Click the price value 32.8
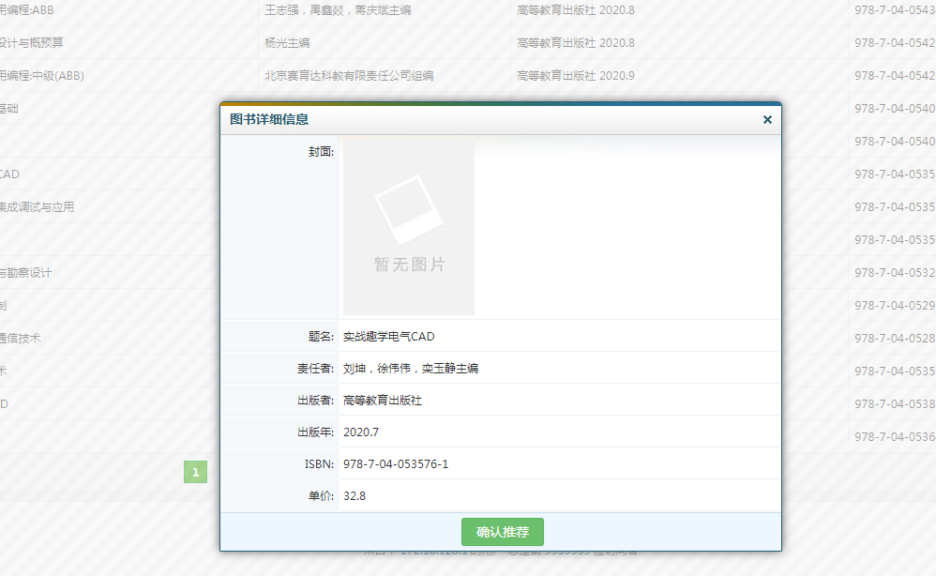 tap(355, 496)
